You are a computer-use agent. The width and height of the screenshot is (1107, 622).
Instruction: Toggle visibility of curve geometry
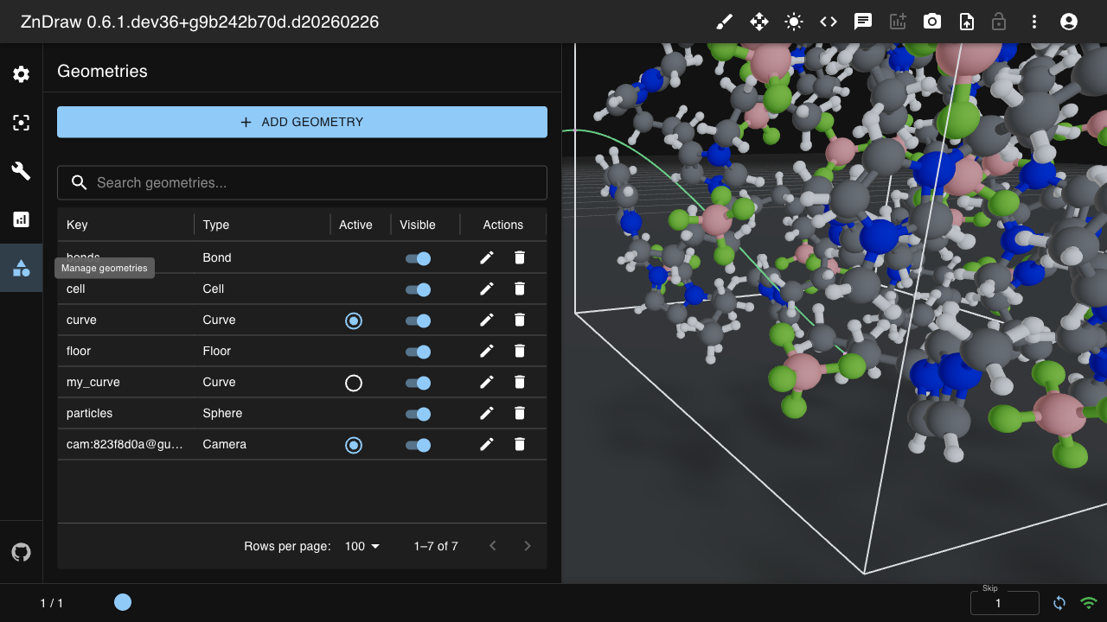coord(418,321)
